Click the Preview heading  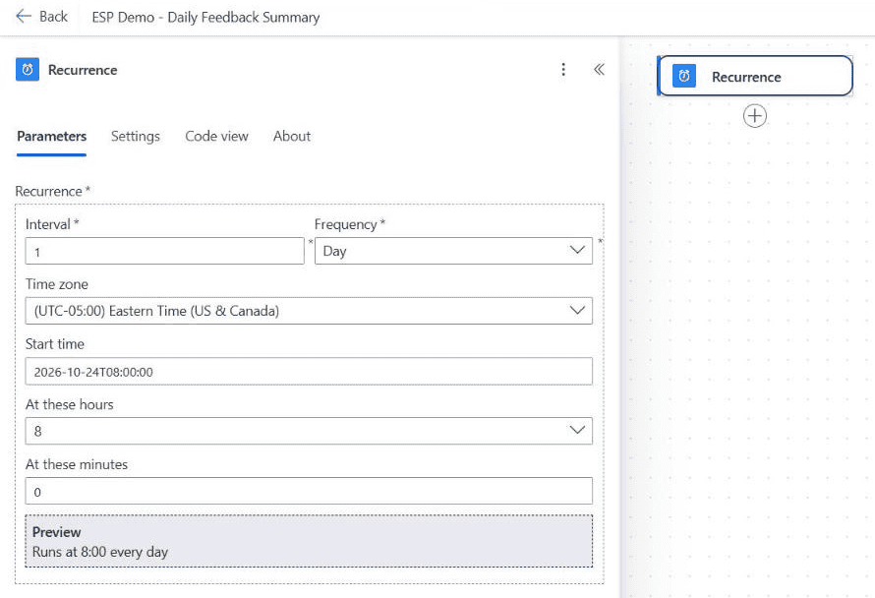click(x=56, y=532)
